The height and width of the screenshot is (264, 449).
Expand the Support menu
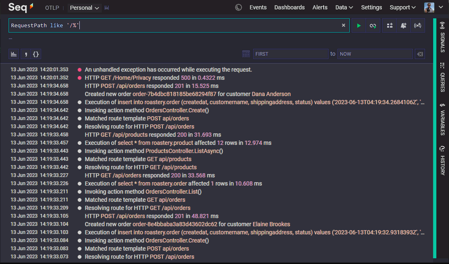pyautogui.click(x=403, y=7)
